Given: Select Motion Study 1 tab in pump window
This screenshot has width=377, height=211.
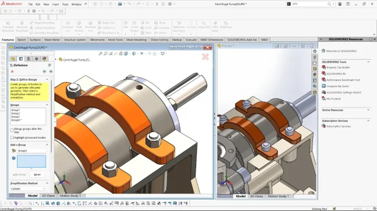Looking at the screenshot, I should [70, 196].
